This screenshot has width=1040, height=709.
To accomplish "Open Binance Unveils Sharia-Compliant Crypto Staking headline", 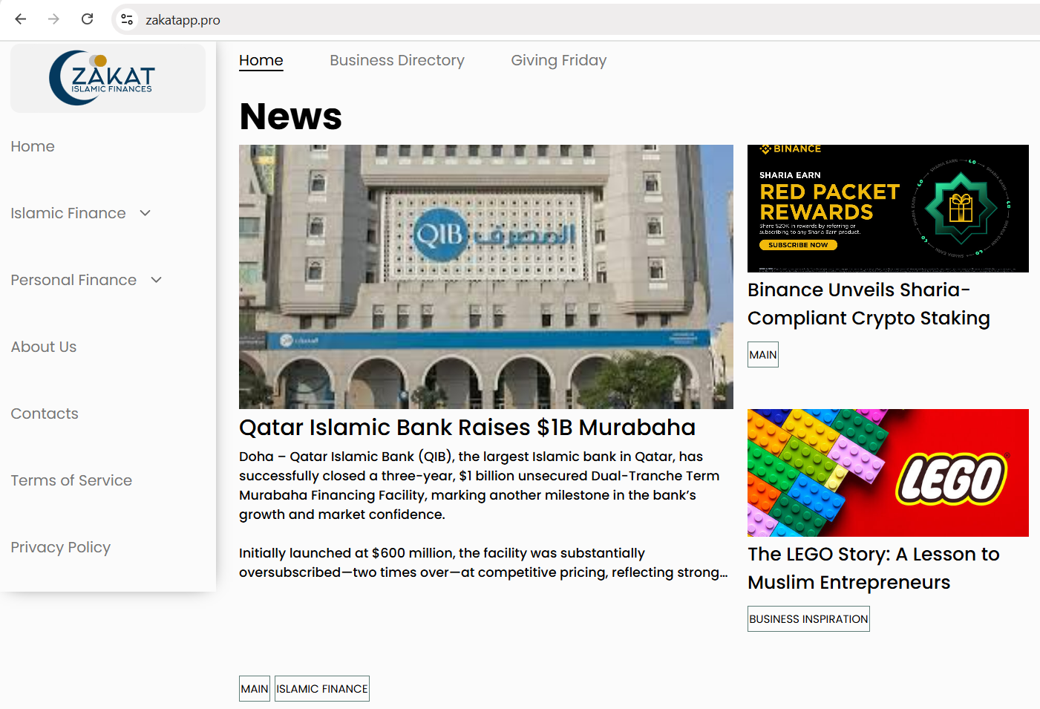I will pyautogui.click(x=869, y=304).
